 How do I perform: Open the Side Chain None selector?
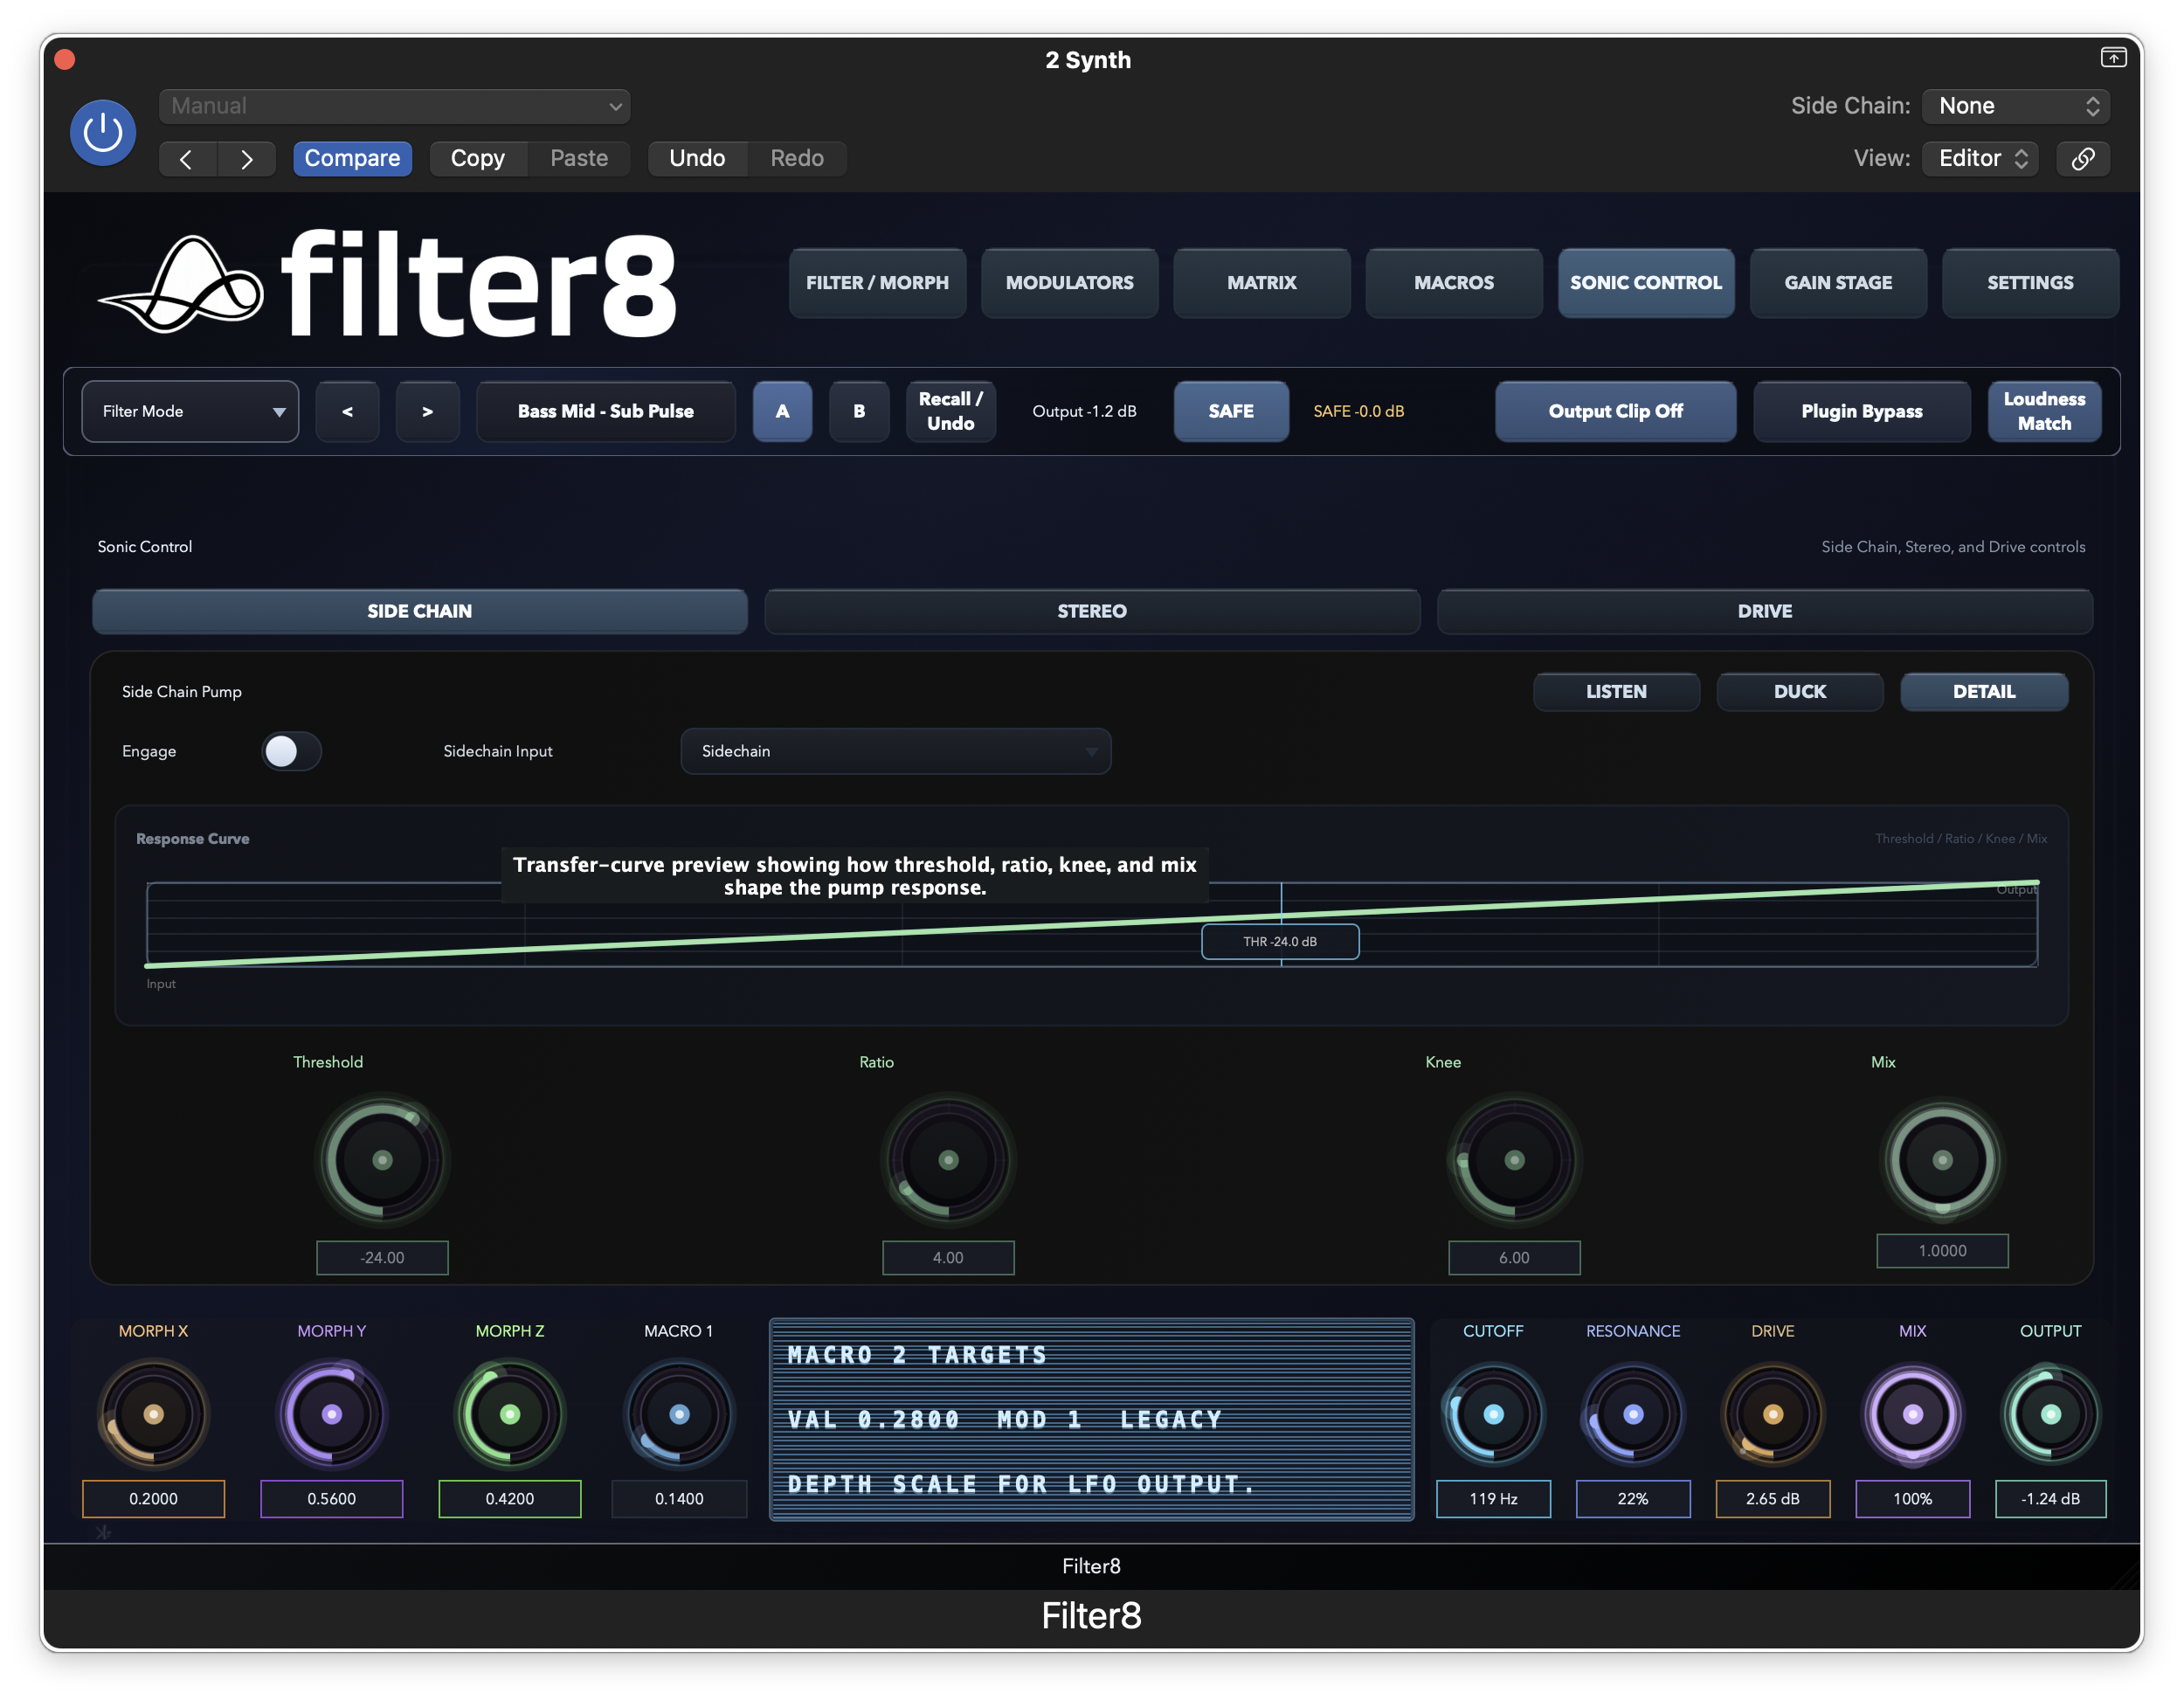point(2015,106)
